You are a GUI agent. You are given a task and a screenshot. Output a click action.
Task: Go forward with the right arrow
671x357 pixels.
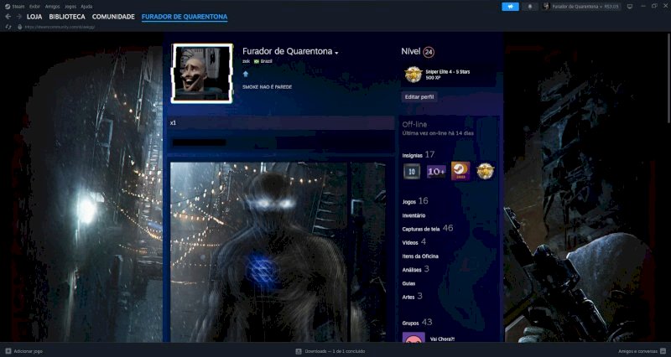click(x=18, y=16)
